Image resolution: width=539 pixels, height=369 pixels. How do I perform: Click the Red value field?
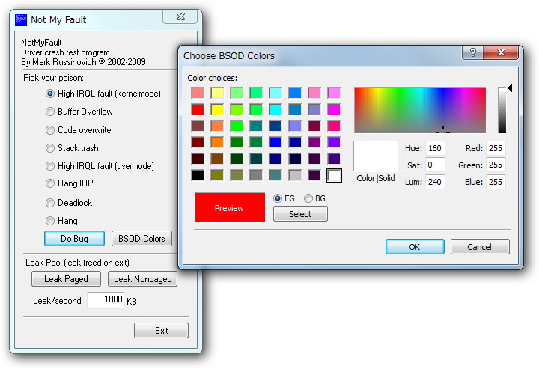(x=496, y=148)
